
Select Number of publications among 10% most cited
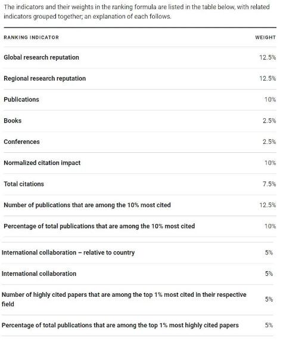tap(87, 205)
